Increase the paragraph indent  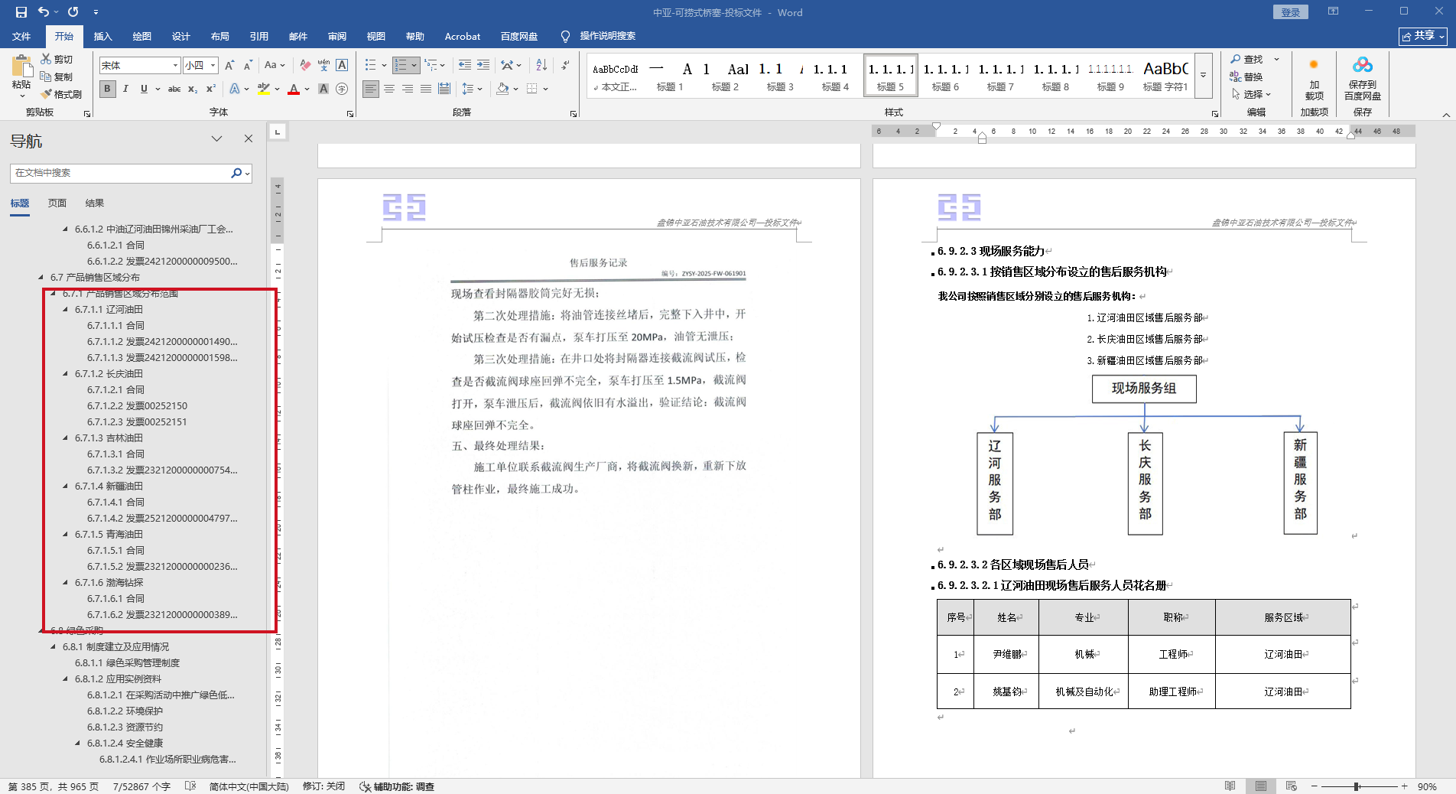tap(483, 66)
